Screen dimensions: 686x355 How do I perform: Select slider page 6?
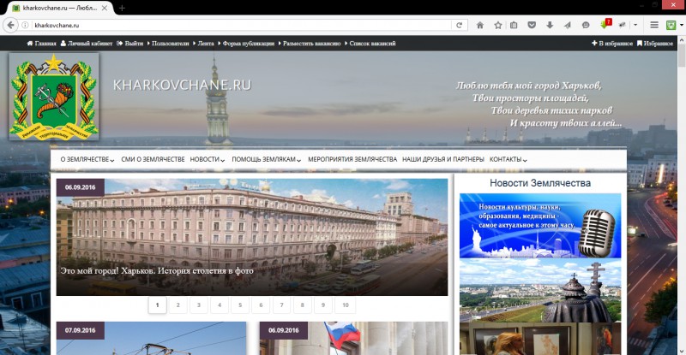click(261, 305)
